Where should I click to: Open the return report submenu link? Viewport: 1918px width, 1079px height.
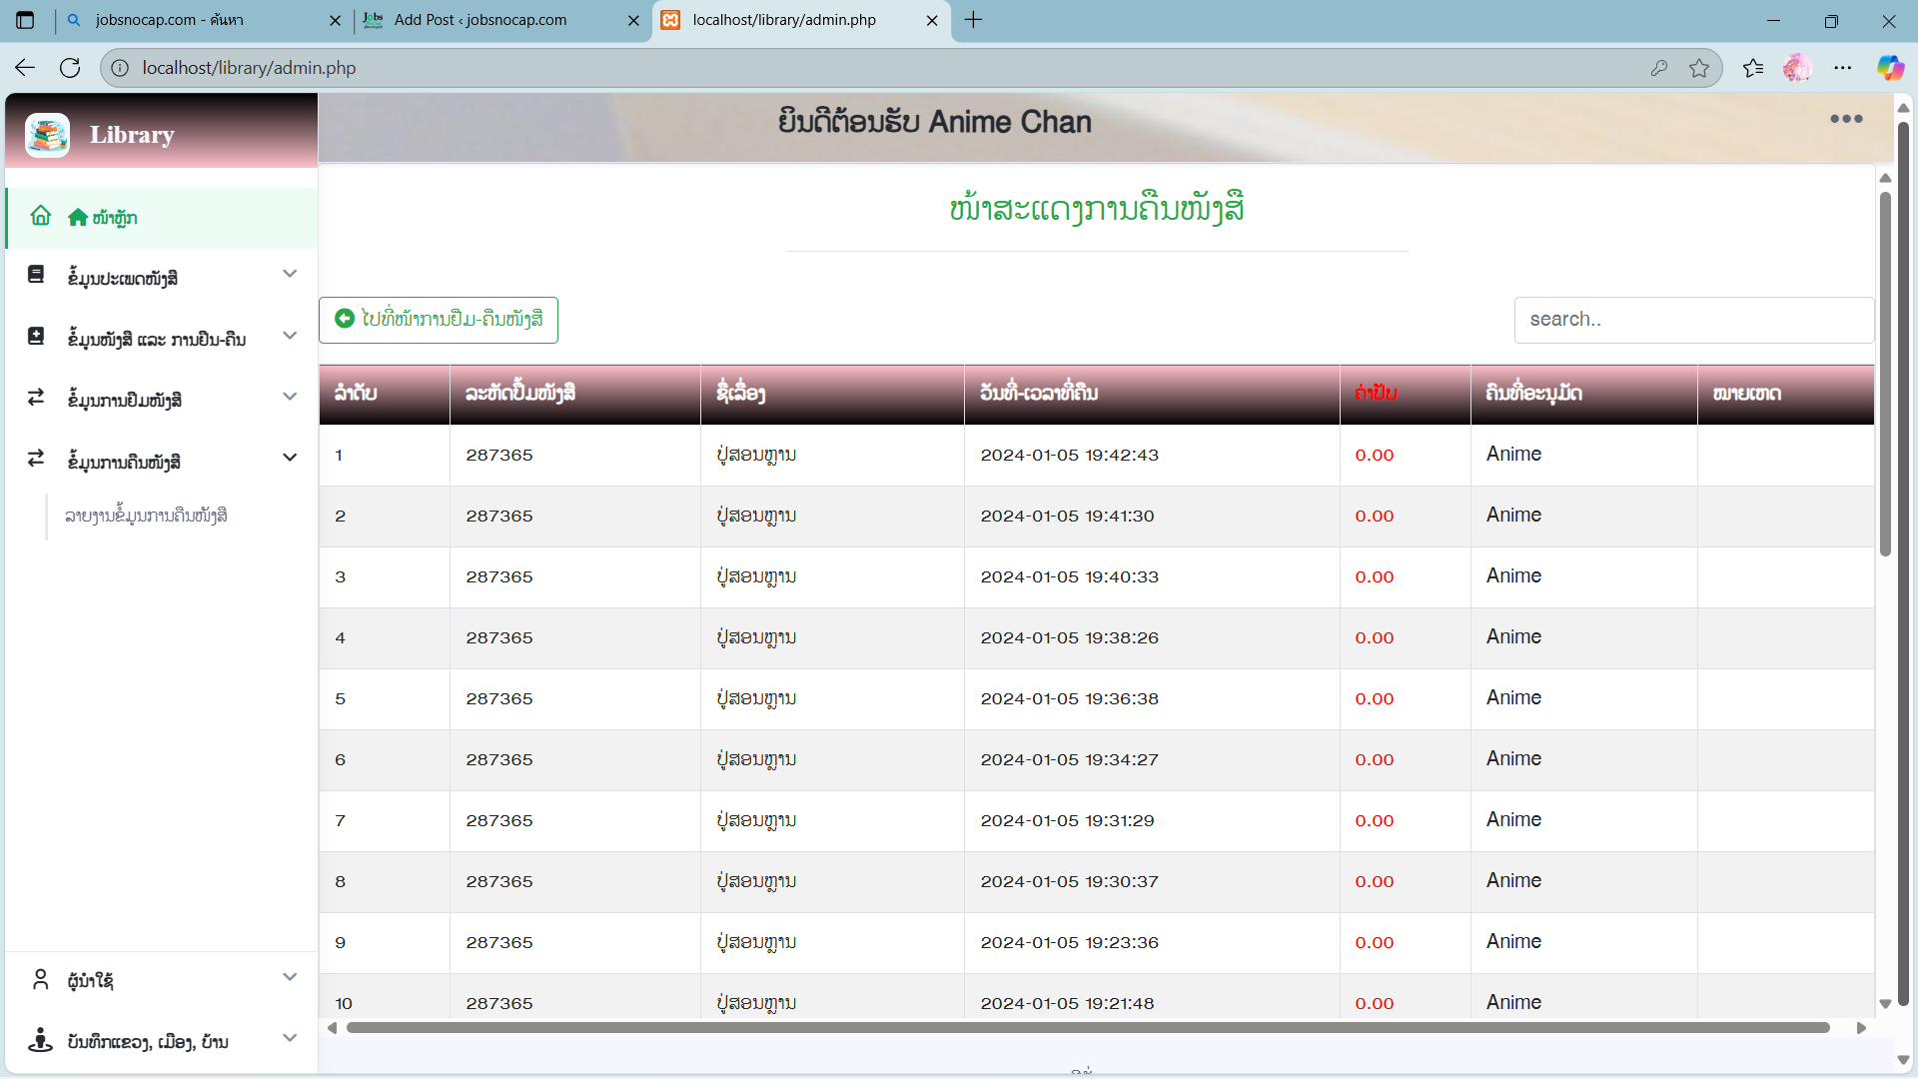coord(146,516)
